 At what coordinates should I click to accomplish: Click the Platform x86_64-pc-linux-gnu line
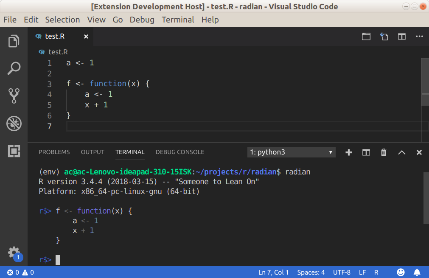[119, 191]
